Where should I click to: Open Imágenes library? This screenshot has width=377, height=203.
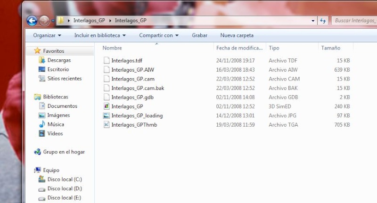click(x=58, y=115)
